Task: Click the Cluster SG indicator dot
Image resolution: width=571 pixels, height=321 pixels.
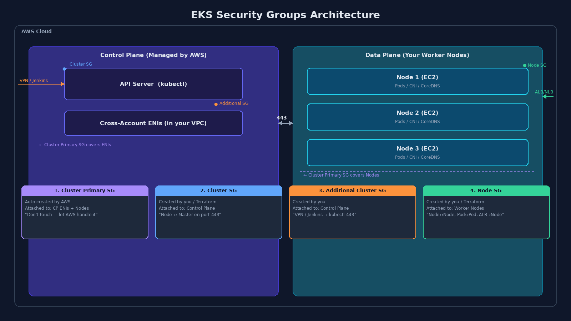Action: (x=64, y=68)
